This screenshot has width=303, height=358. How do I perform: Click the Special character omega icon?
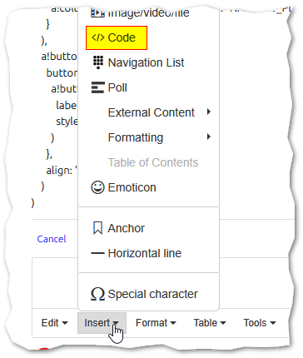(97, 294)
